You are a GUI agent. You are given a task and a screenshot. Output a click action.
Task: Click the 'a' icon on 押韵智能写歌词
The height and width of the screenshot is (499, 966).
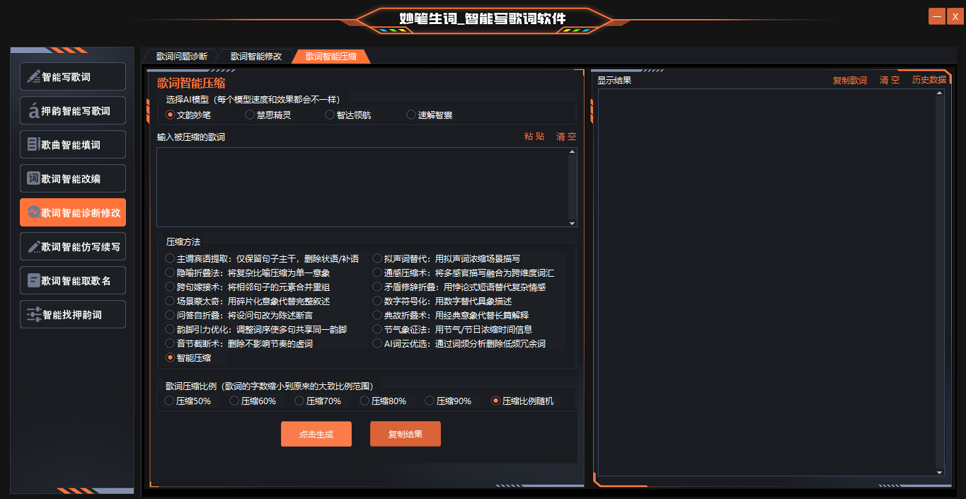pyautogui.click(x=33, y=110)
